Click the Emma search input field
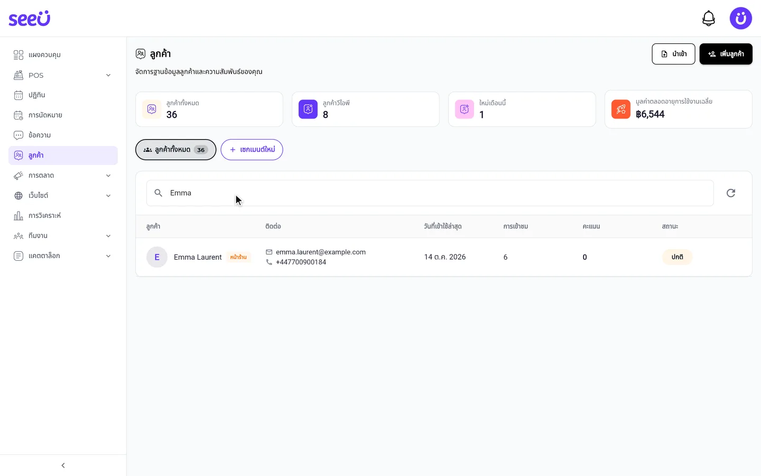Viewport: 761px width, 476px height. point(430,193)
